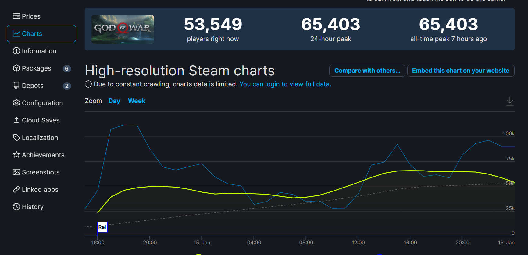This screenshot has width=528, height=255.
Task: Click the Screenshots picture icon
Action: (16, 172)
